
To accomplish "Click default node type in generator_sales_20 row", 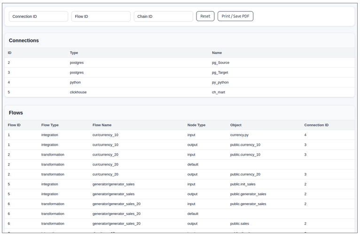I will [x=193, y=214].
